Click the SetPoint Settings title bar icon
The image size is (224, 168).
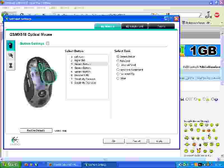pyautogui.click(x=6, y=19)
